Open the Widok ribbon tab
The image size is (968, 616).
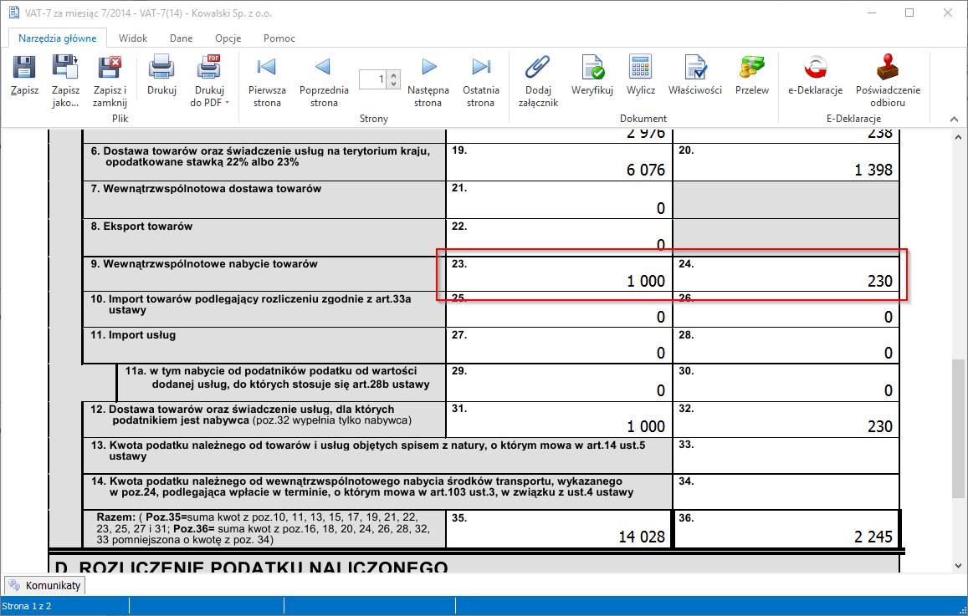tap(133, 38)
